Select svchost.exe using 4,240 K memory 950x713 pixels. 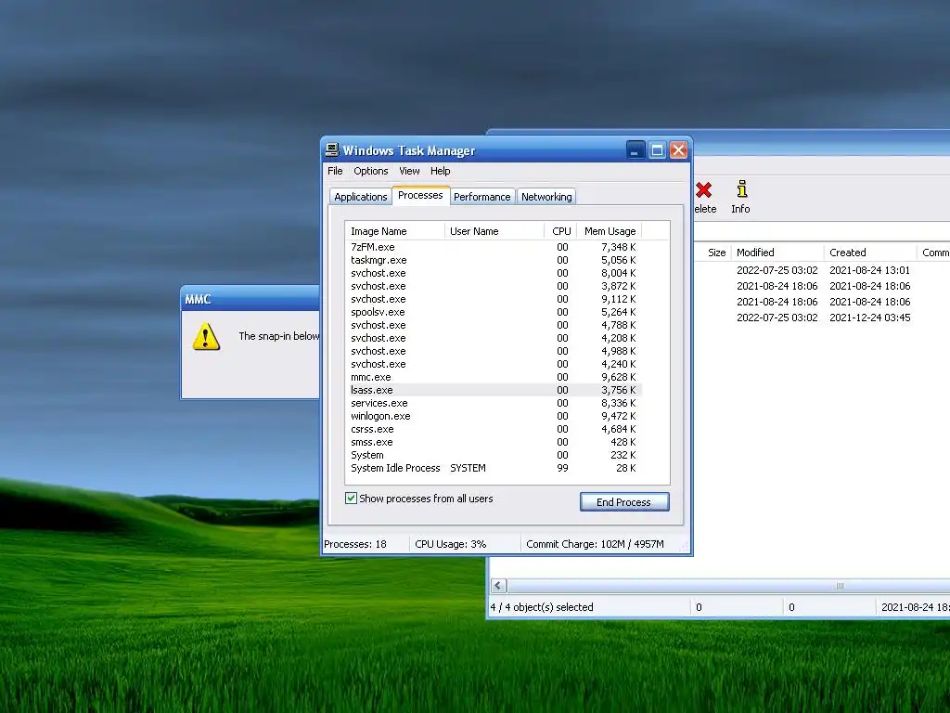[x=494, y=364]
